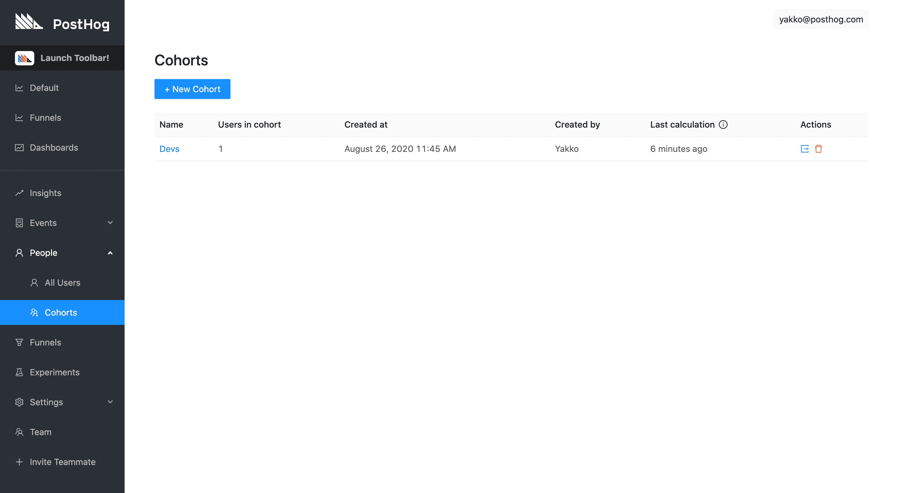Click the Dashboards icon in sidebar
Viewport: 897px width, 493px height.
[19, 148]
